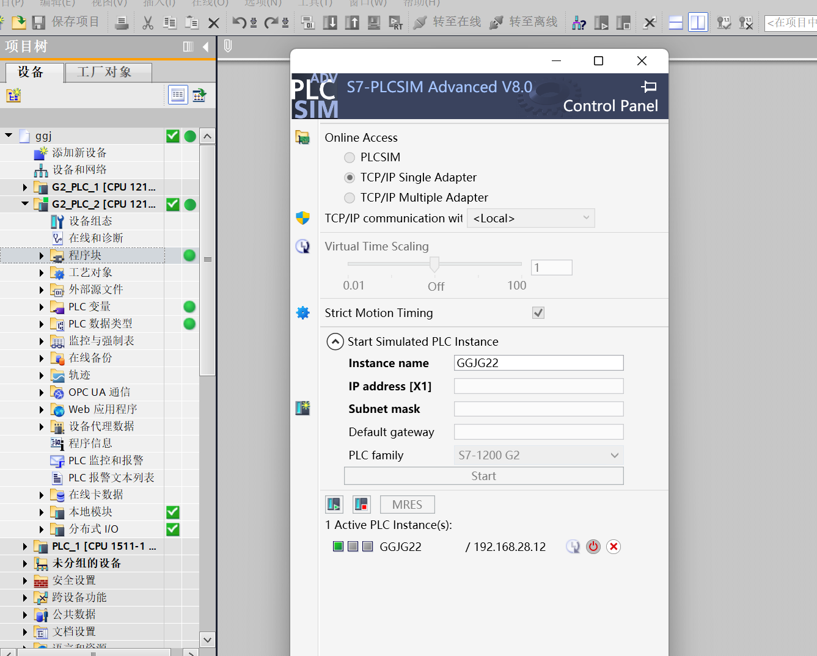817x656 pixels.
Task: Click the IP address [X1] input field
Action: (539, 386)
